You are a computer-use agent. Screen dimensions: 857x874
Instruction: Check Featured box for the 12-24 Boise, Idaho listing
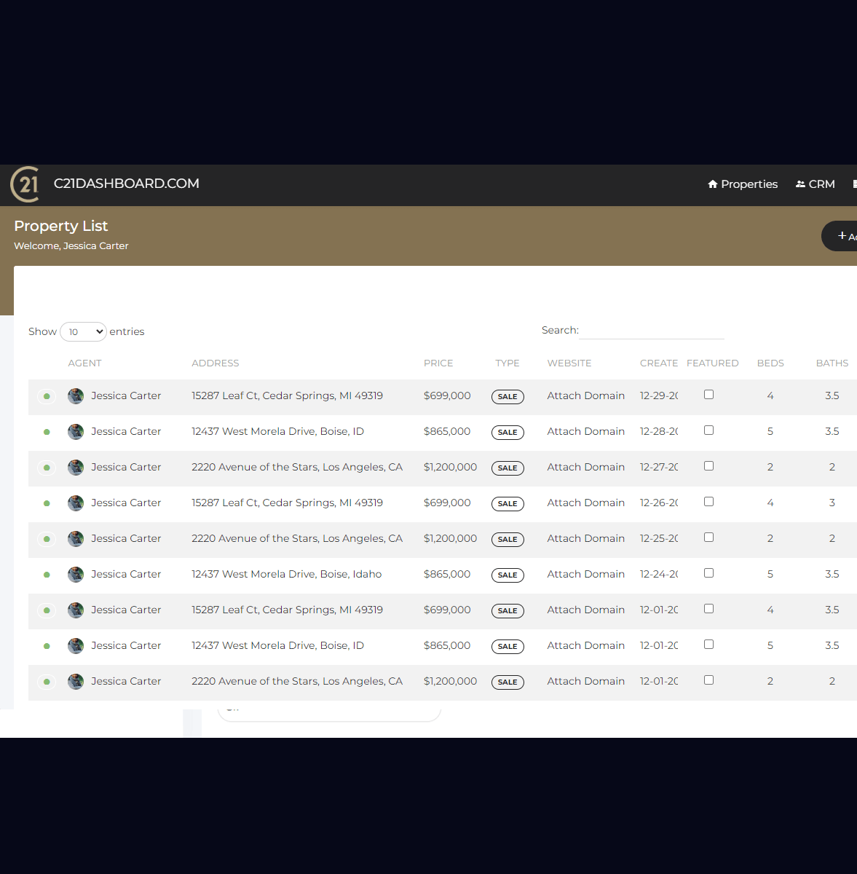(708, 573)
